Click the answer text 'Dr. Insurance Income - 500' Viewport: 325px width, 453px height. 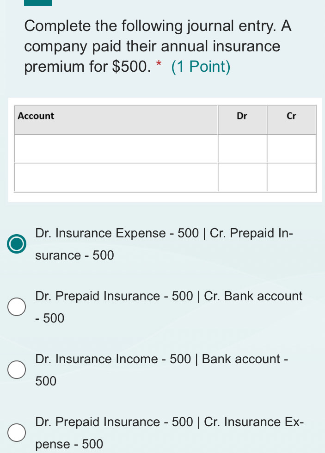(x=113, y=359)
